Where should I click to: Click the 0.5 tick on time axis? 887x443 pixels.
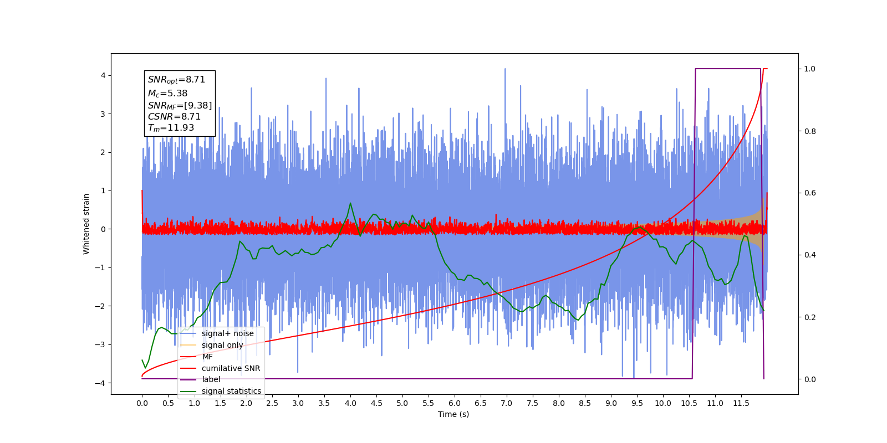tap(168, 403)
